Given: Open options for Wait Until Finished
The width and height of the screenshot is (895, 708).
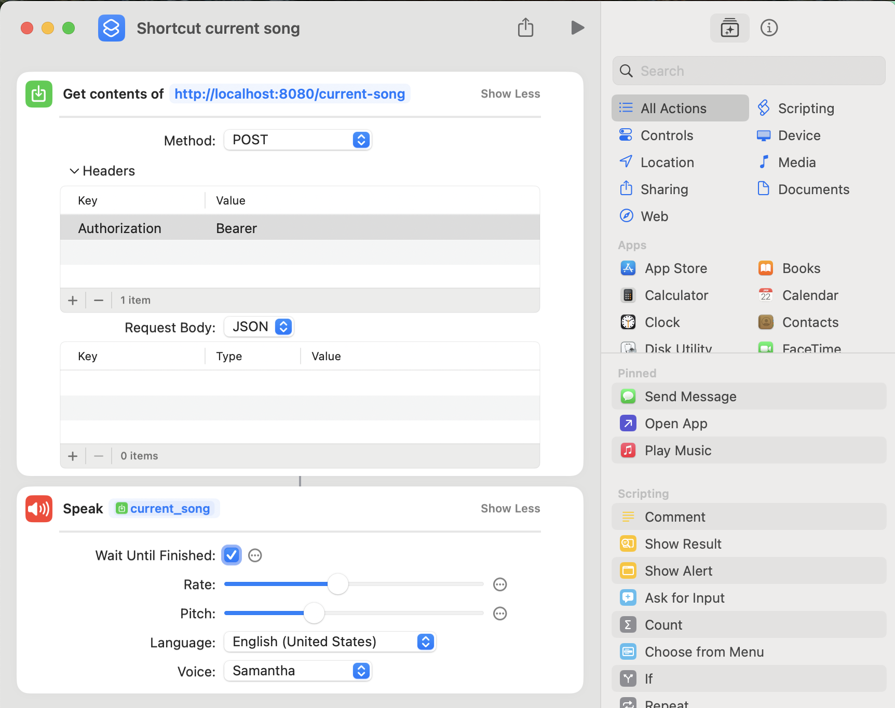Looking at the screenshot, I should [x=255, y=556].
